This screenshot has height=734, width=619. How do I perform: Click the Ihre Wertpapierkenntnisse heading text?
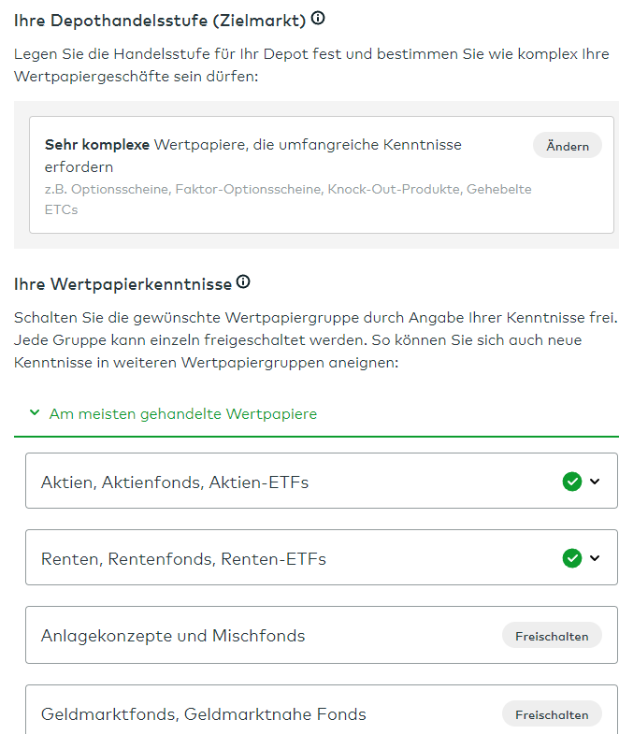point(122,282)
